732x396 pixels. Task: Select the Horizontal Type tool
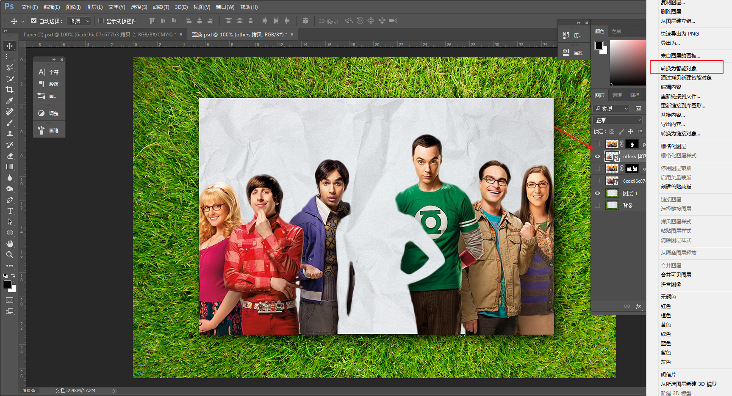9,211
